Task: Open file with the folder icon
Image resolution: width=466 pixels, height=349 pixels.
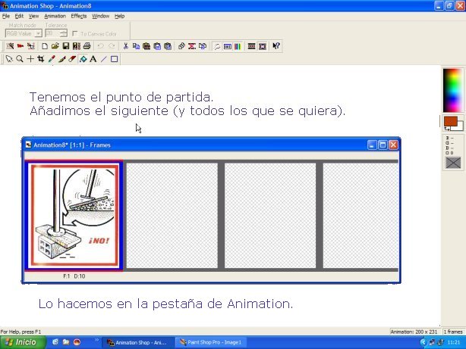Action: pos(55,45)
